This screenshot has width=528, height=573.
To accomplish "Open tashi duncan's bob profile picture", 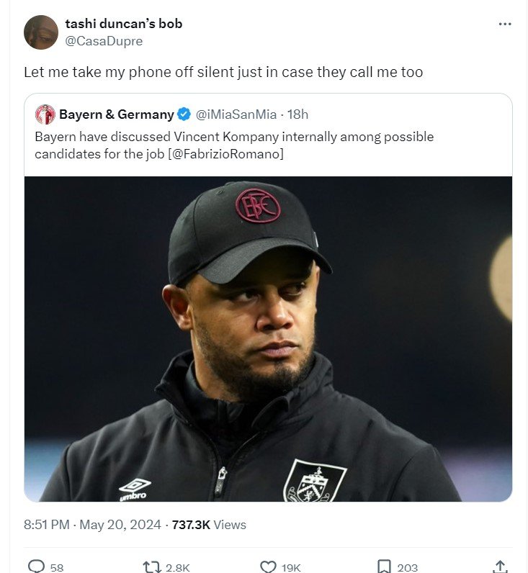I will [x=41, y=32].
